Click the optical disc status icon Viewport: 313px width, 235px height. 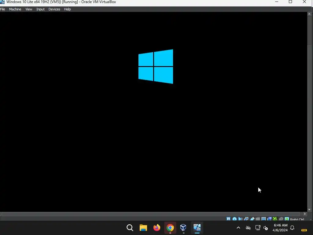click(234, 219)
